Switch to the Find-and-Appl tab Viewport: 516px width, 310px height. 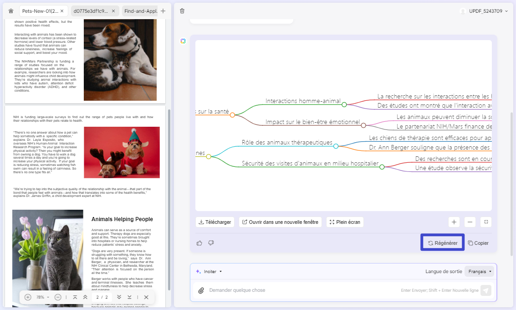(141, 11)
